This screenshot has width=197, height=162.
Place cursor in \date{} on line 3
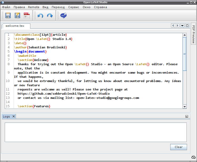(x=20, y=43)
